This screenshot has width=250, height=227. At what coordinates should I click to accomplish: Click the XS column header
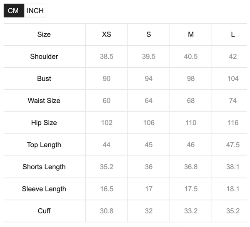pyautogui.click(x=107, y=35)
